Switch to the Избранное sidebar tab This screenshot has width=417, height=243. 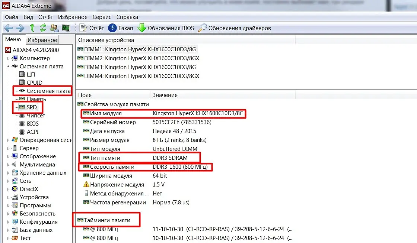pos(42,40)
